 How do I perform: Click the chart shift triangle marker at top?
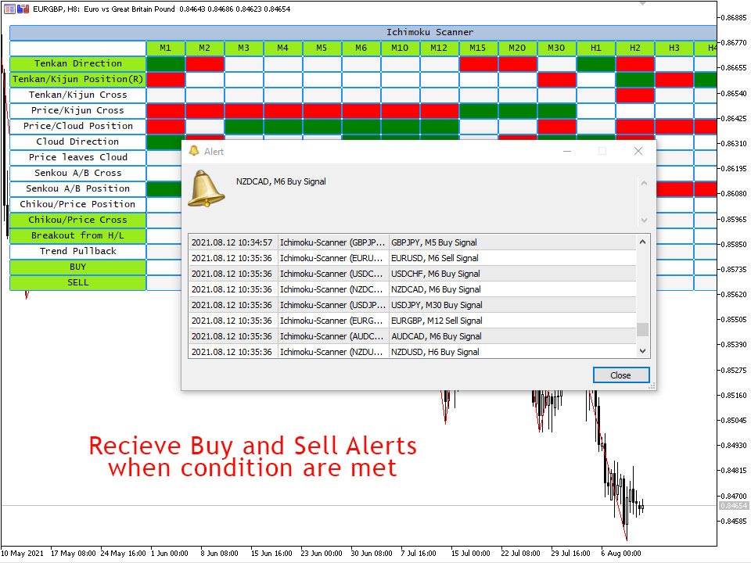643,3
